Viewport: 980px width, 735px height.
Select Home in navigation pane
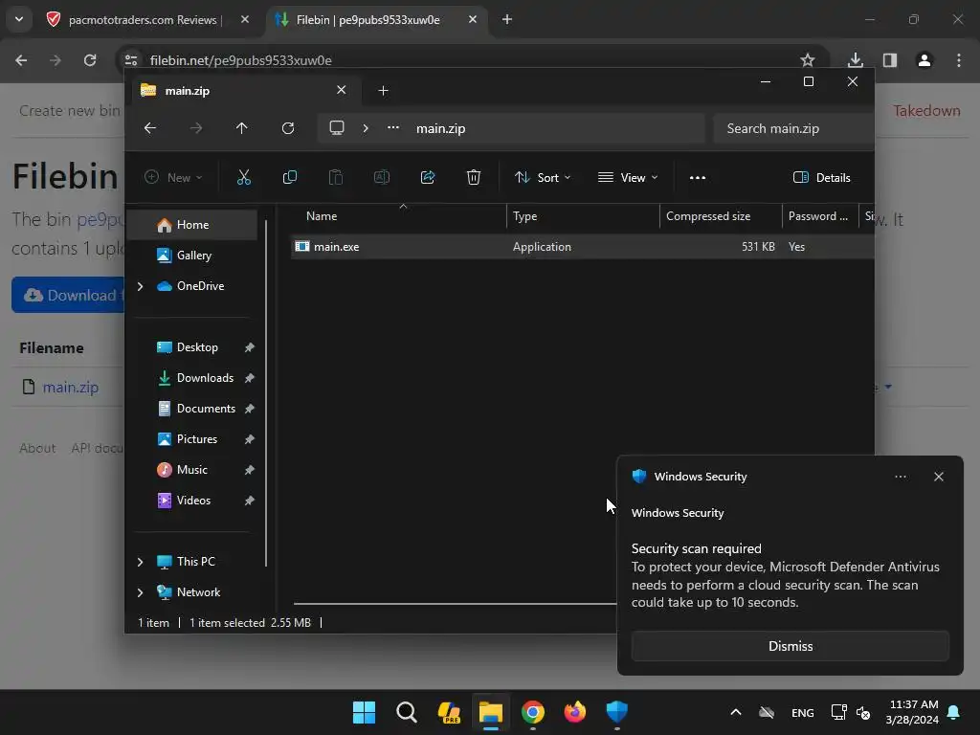(x=192, y=225)
